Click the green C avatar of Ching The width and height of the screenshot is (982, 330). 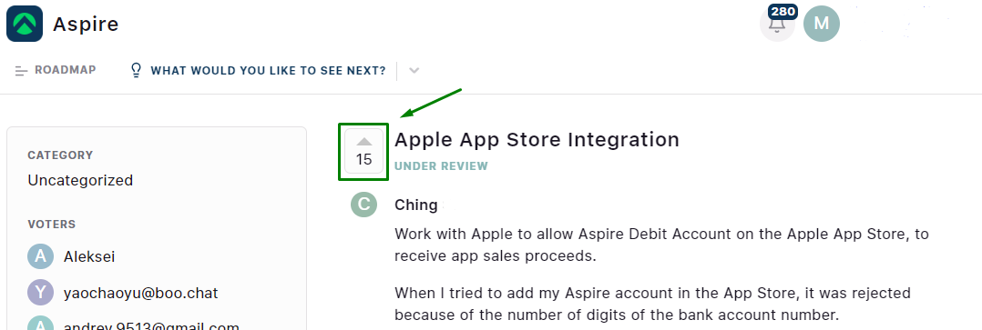pos(363,205)
